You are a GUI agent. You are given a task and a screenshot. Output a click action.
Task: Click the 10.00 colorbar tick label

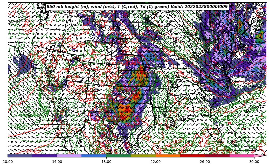point(8,162)
